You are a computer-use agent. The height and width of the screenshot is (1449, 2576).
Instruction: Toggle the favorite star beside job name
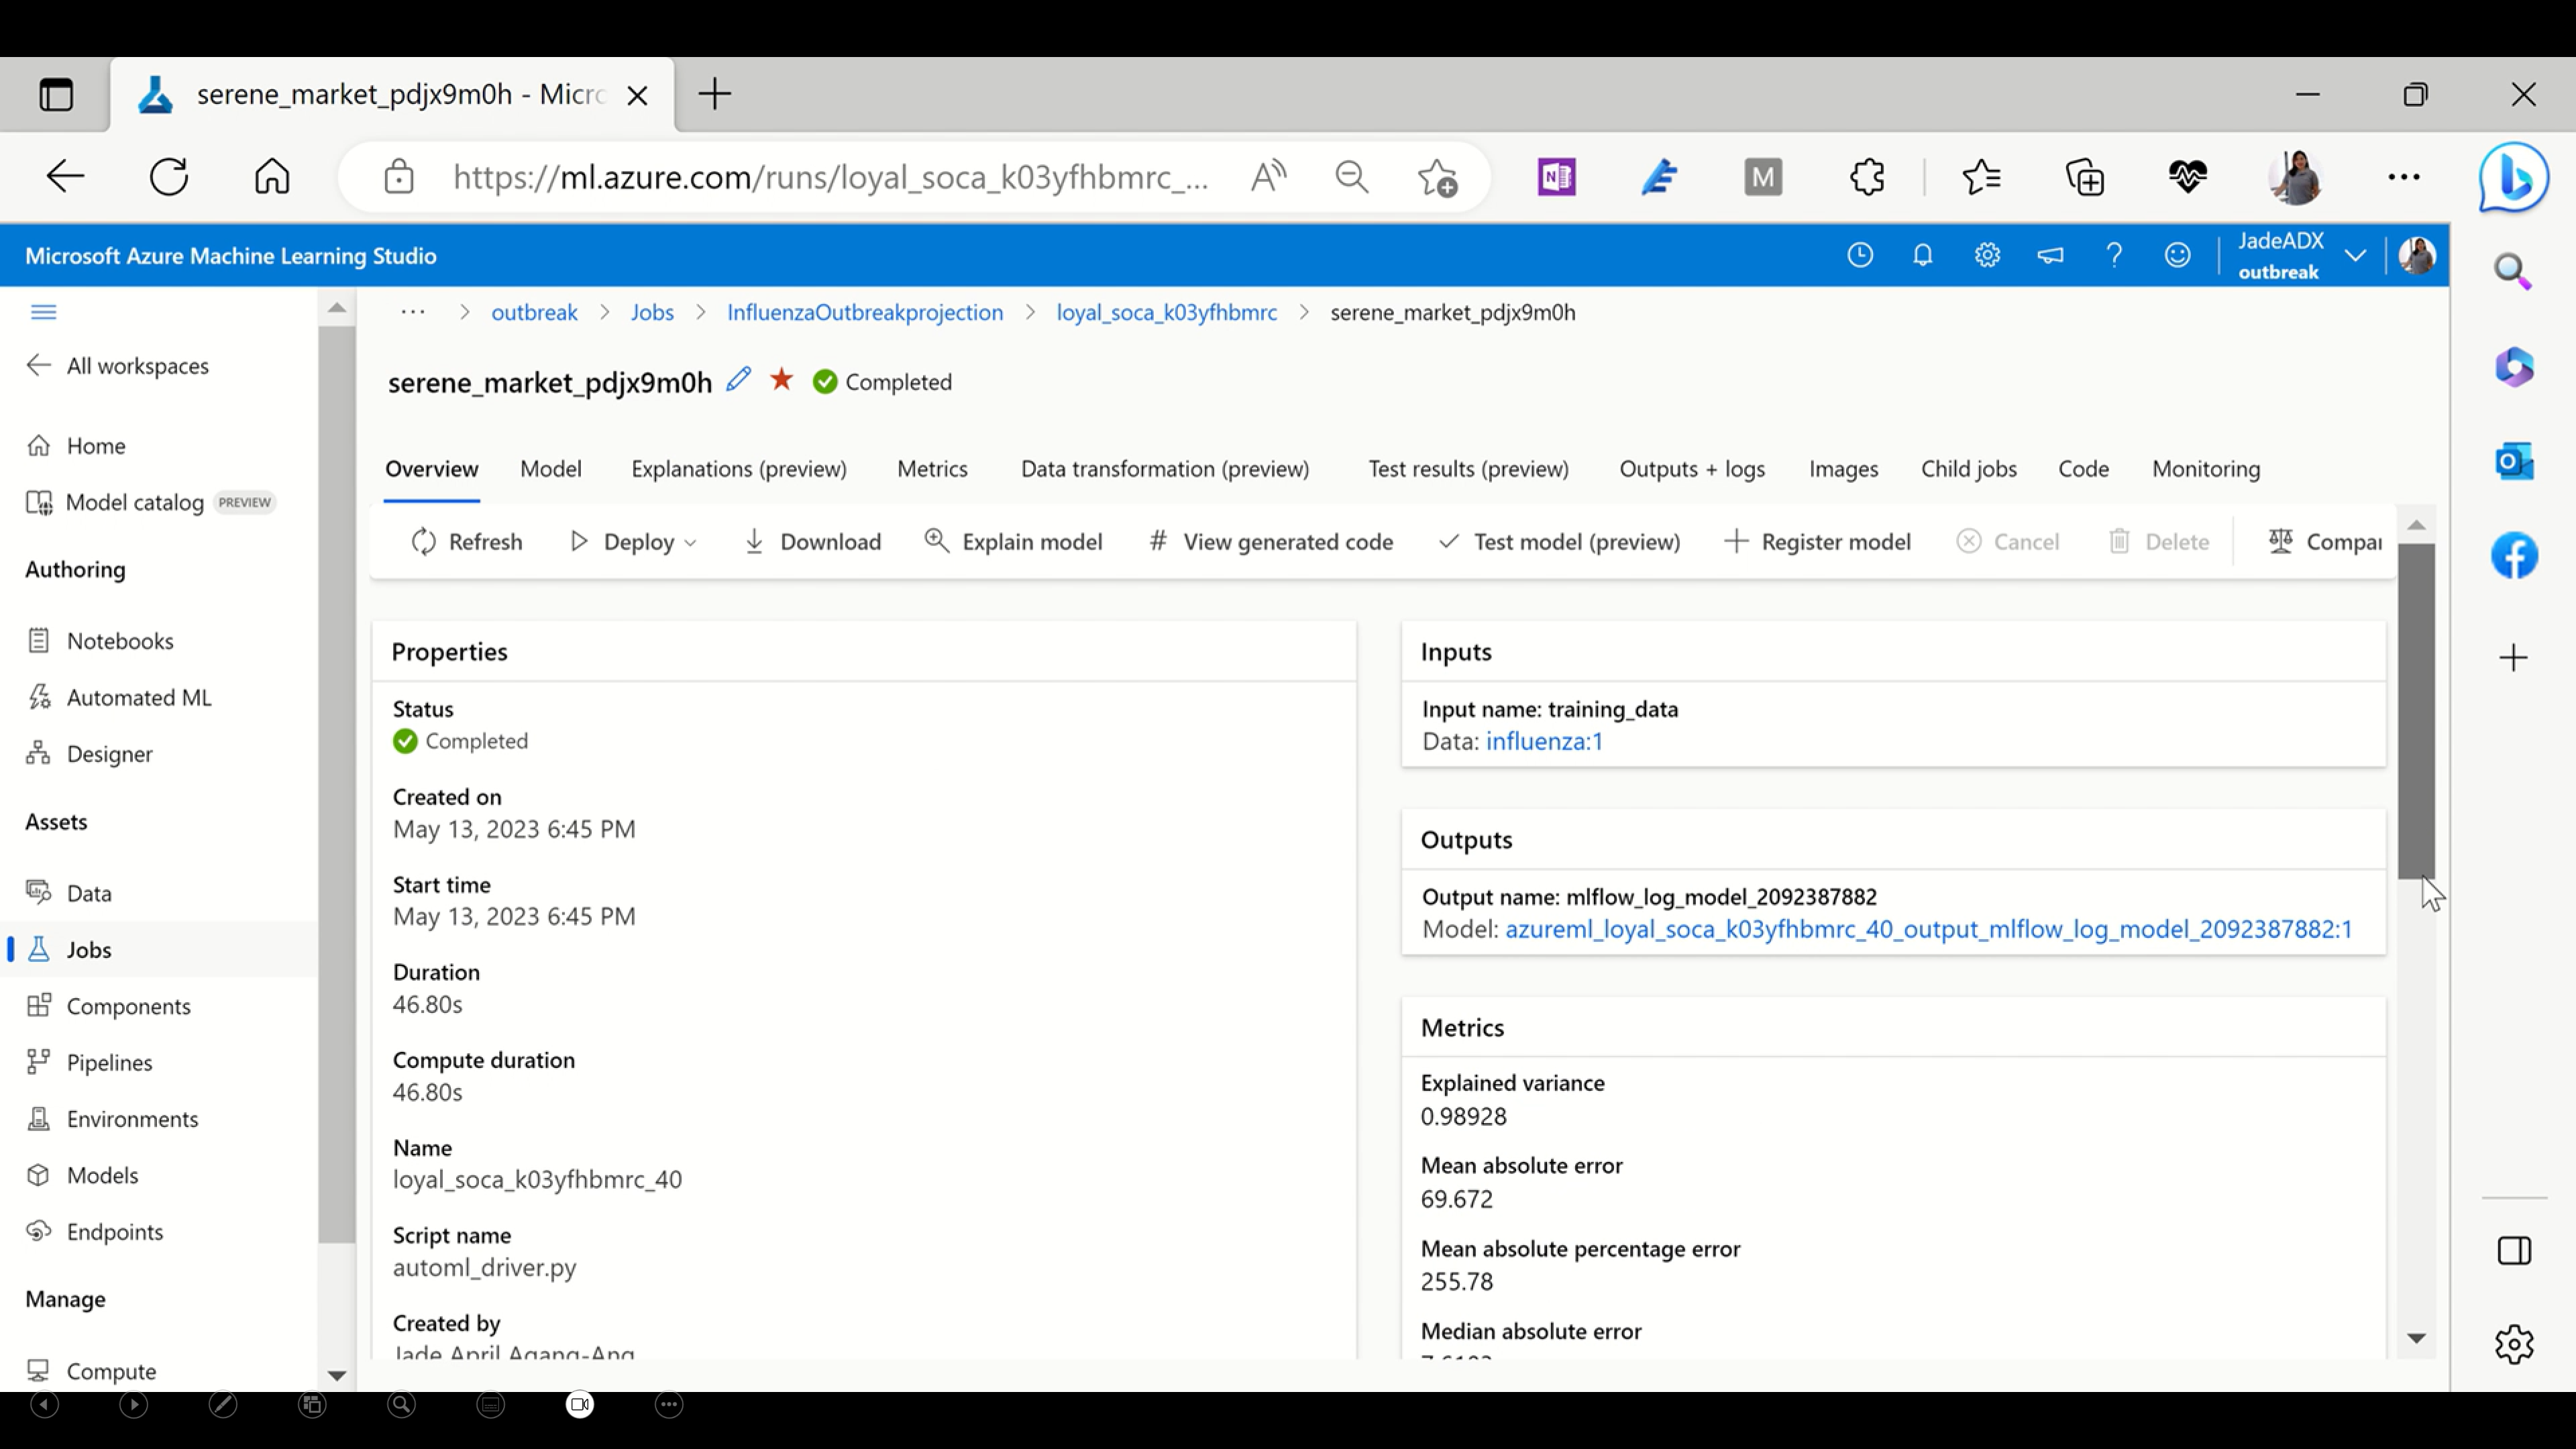coord(781,380)
